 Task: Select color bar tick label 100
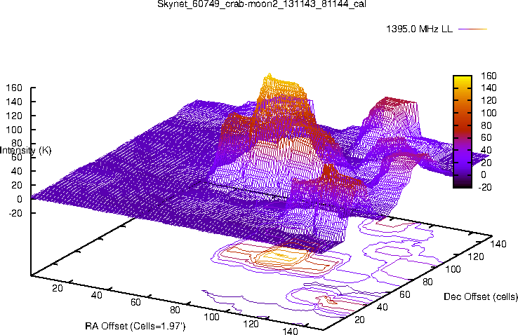[489, 113]
